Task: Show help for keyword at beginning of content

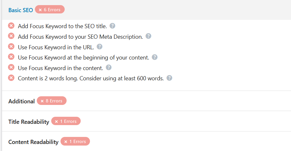Action: 155,57
